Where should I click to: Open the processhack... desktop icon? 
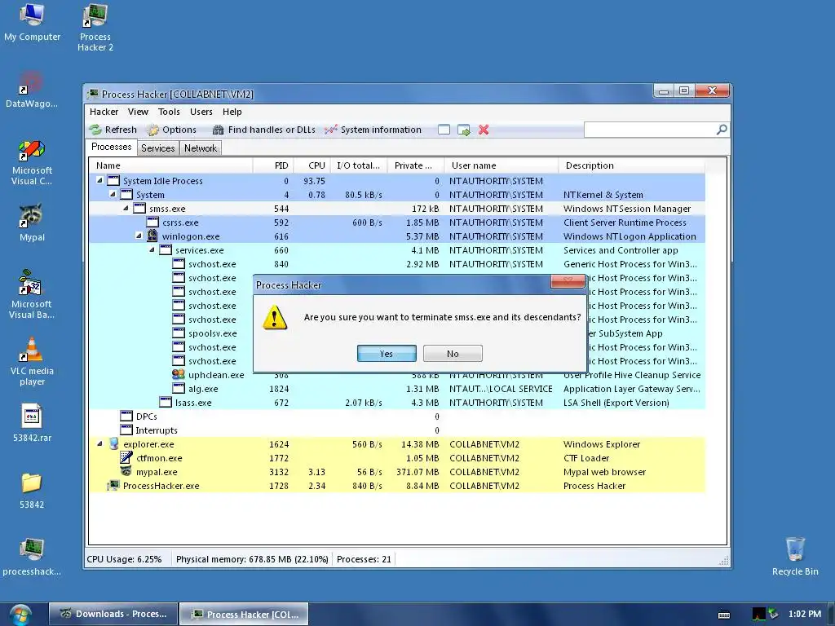32,557
